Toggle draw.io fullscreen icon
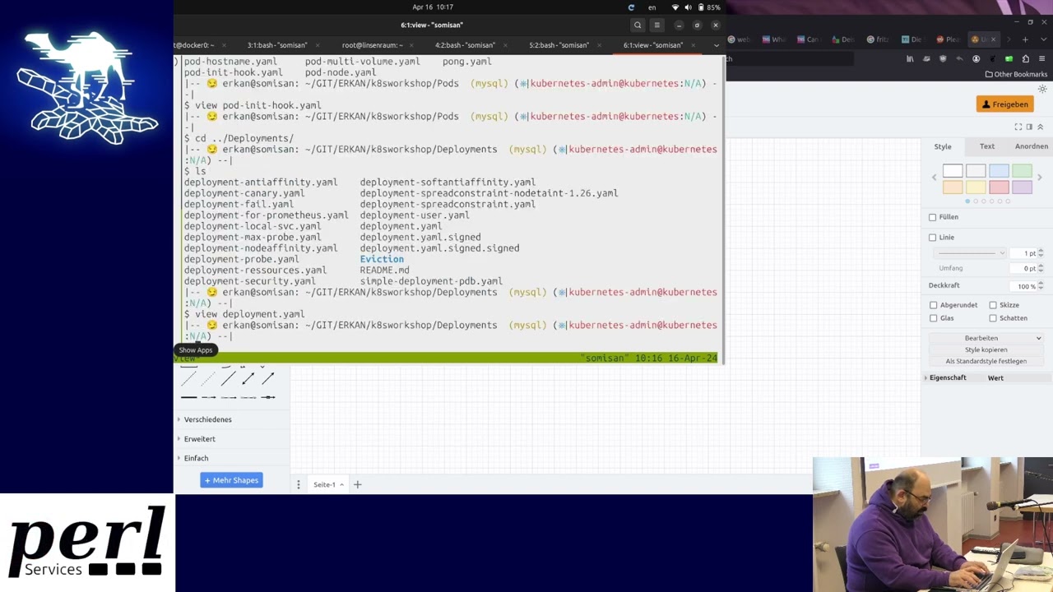This screenshot has width=1053, height=592. coord(1018,127)
